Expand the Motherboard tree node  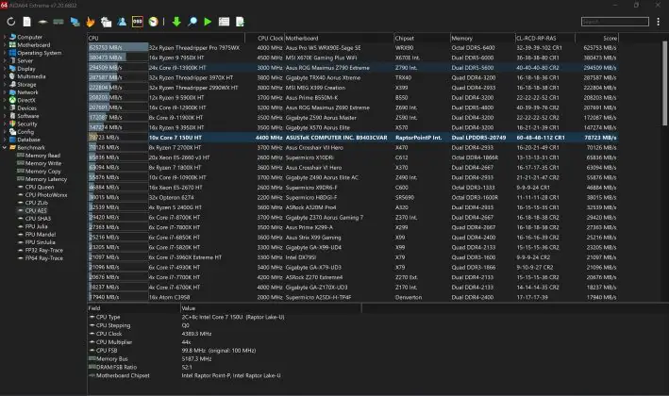click(5, 44)
